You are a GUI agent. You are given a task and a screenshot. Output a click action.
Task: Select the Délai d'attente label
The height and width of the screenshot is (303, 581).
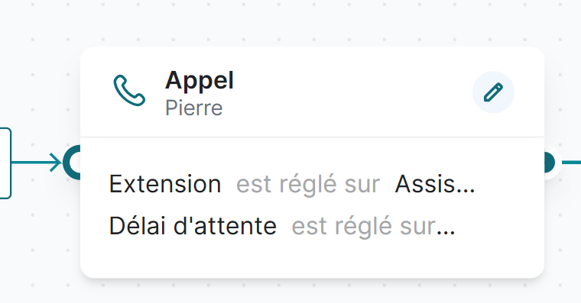pos(193,226)
